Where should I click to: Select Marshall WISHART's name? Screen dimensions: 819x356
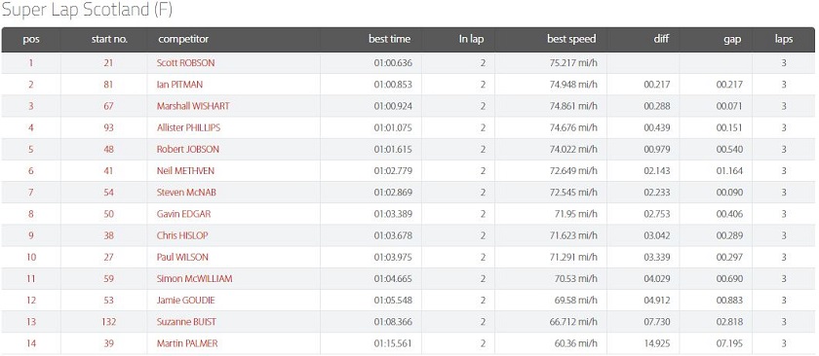coord(193,106)
